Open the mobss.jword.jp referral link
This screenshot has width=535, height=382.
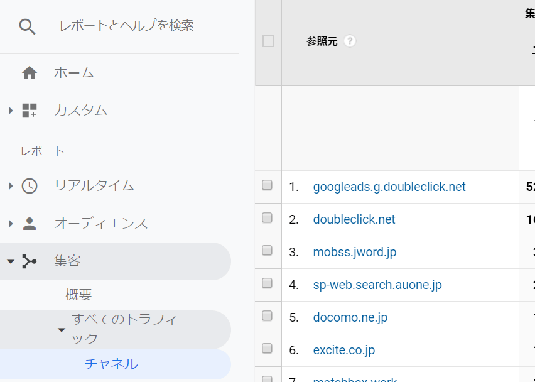tap(355, 253)
